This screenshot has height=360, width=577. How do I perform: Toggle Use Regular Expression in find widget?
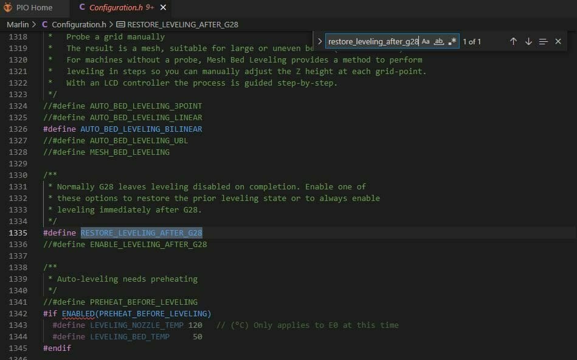click(452, 41)
